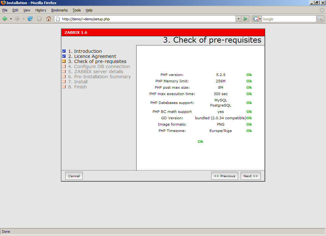This screenshot has height=236, width=326.
Task: Open the Back history dropdown arrow
Action: pos(11,19)
